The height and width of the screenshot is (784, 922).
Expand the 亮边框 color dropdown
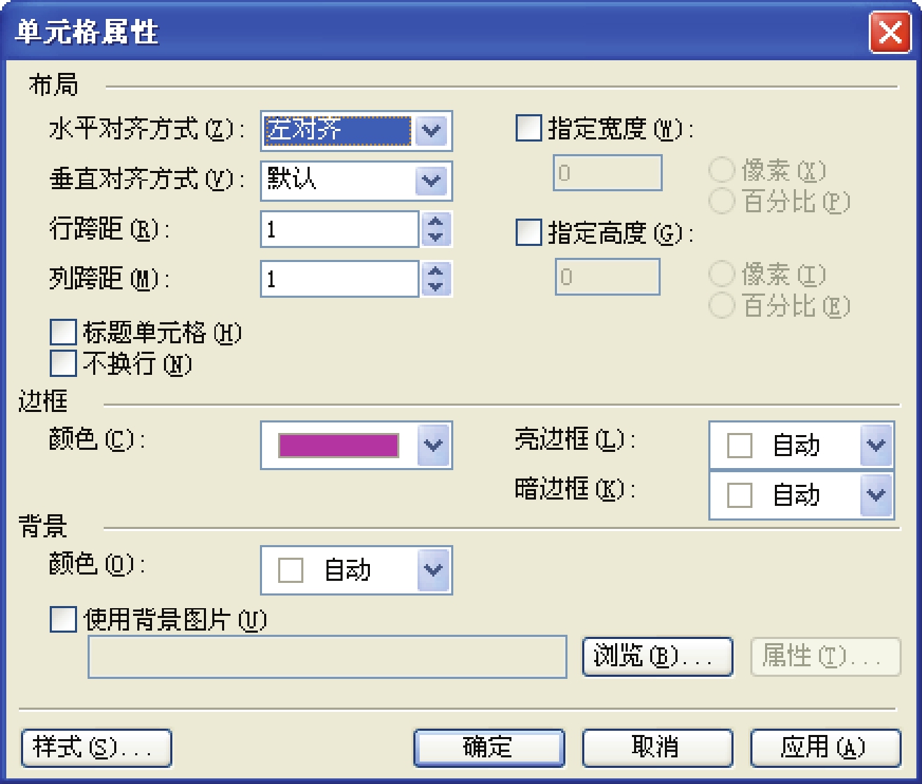[876, 445]
